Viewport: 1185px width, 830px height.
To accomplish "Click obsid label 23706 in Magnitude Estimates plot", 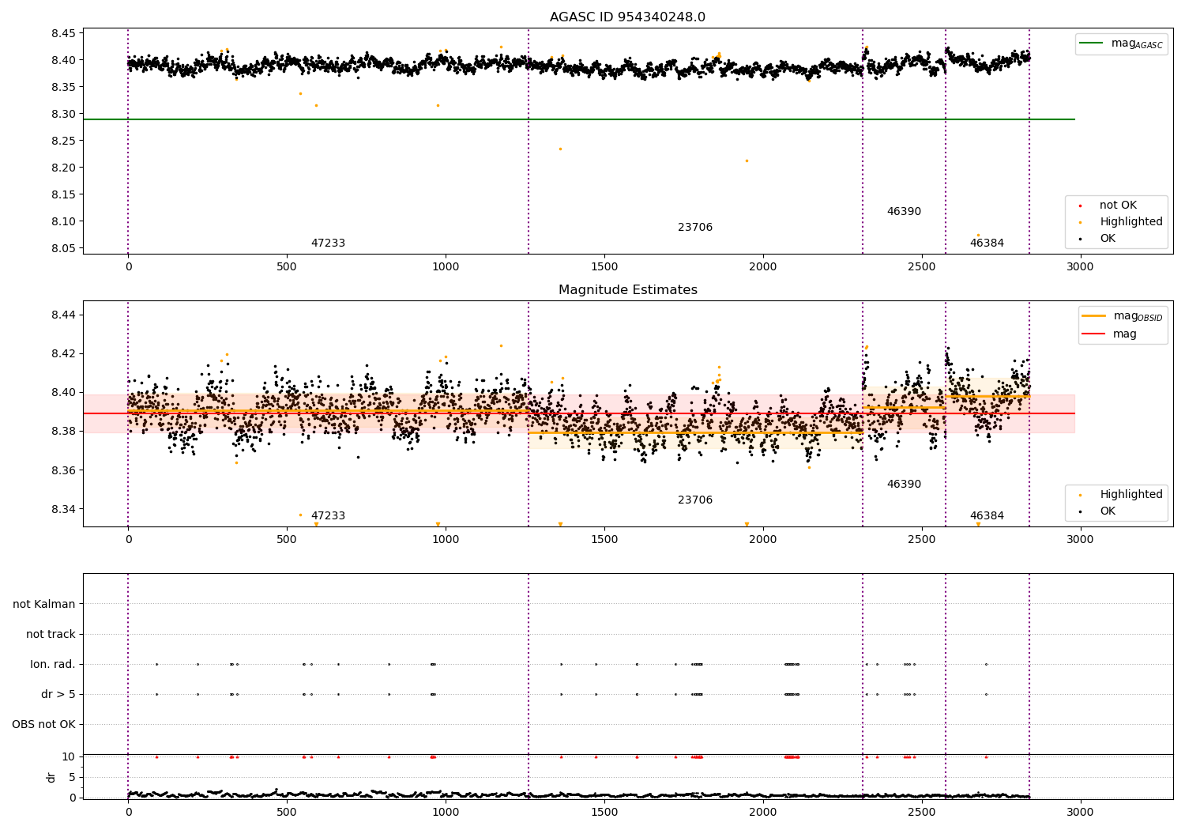I will pos(695,500).
